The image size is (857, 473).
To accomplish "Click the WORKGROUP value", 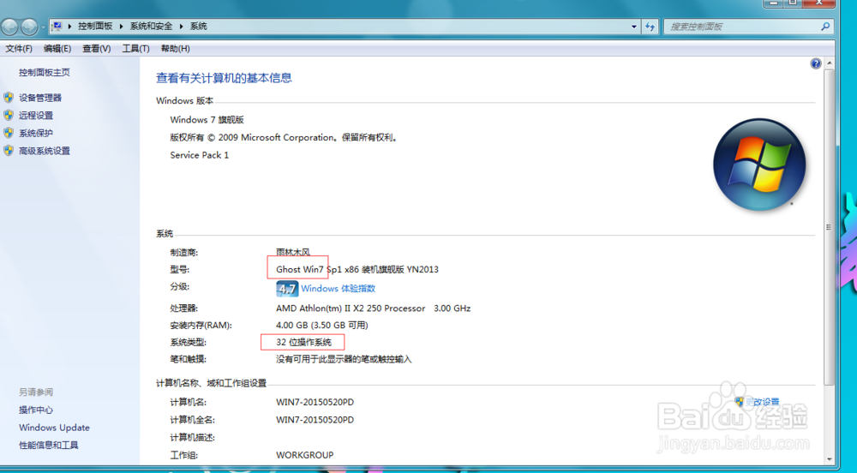I will pyautogui.click(x=304, y=455).
